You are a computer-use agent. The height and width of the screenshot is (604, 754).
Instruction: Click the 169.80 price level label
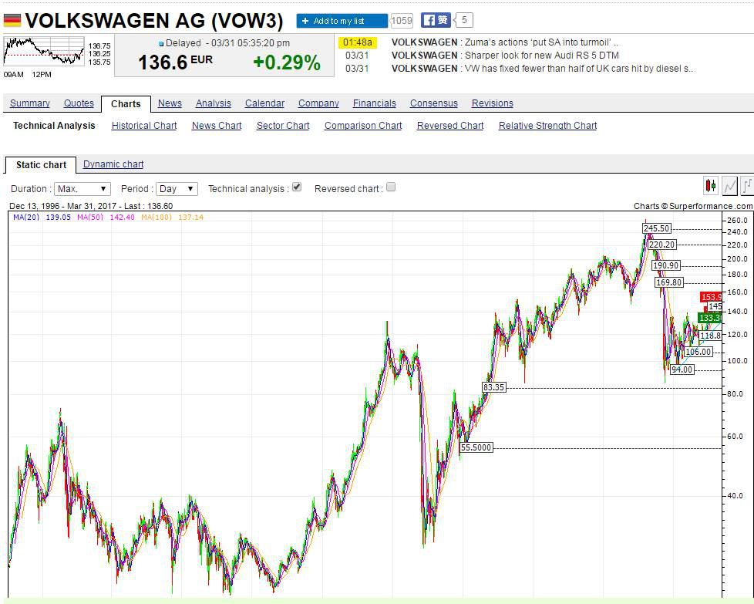(x=669, y=282)
